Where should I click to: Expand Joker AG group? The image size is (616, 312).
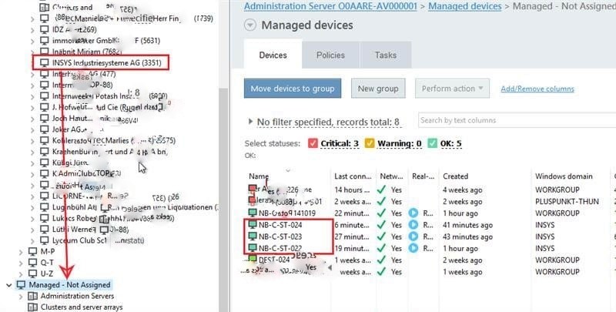(32, 129)
